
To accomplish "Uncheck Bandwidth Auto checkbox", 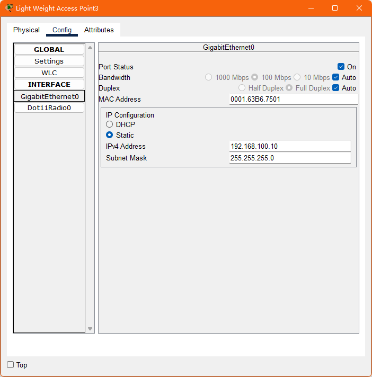I will pos(335,77).
